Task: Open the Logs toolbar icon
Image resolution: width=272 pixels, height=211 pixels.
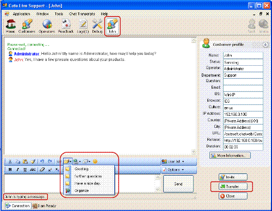Action: [83, 26]
